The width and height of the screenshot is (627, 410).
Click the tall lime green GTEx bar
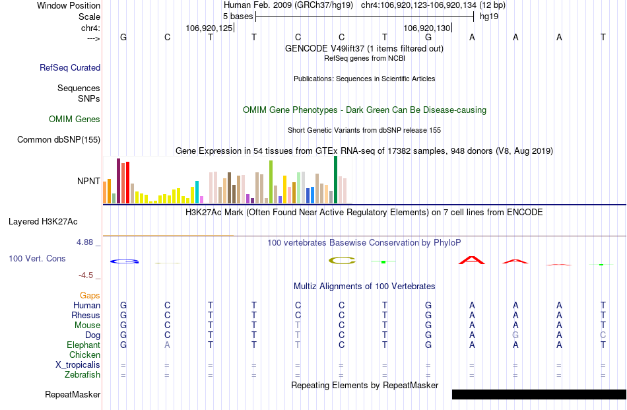[271, 182]
